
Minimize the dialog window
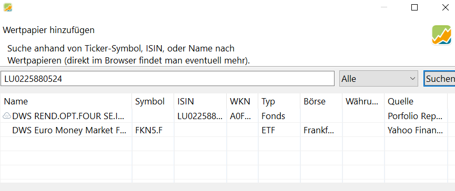click(x=384, y=7)
